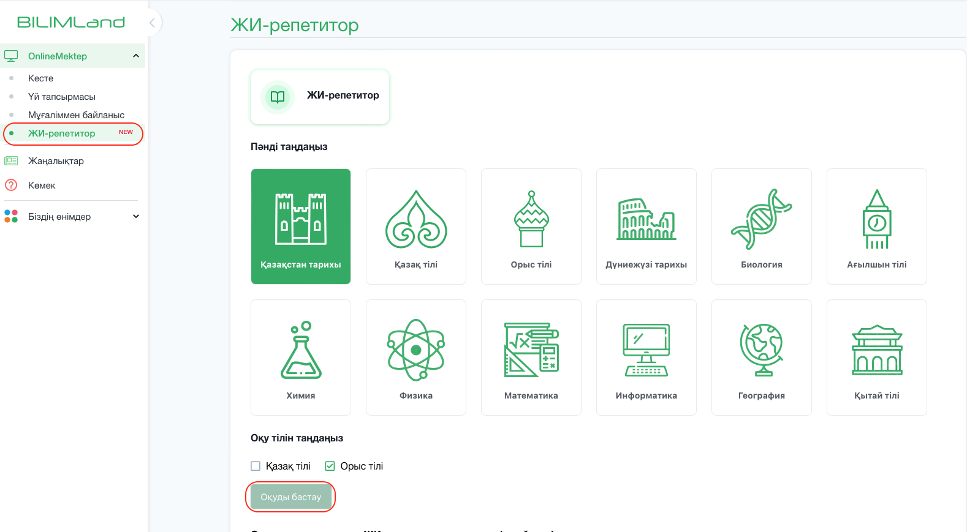Viewport: 967px width, 532px height.
Task: Open Үй тапсырмасы in the sidebar
Action: (x=62, y=97)
